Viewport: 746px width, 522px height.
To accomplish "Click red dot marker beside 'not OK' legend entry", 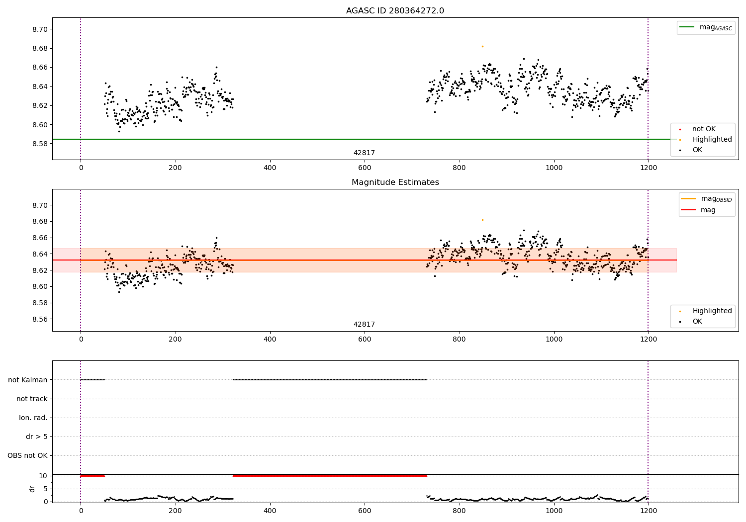I will [680, 129].
